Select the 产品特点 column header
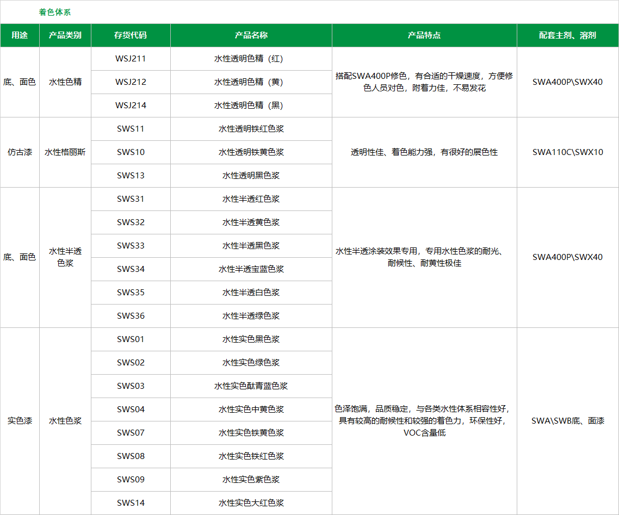This screenshot has height=515, width=619. pyautogui.click(x=424, y=35)
